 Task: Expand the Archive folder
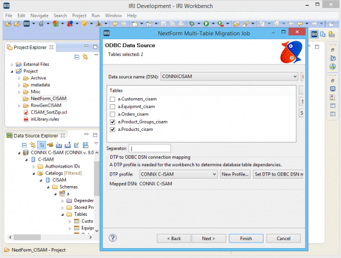[x=19, y=78]
